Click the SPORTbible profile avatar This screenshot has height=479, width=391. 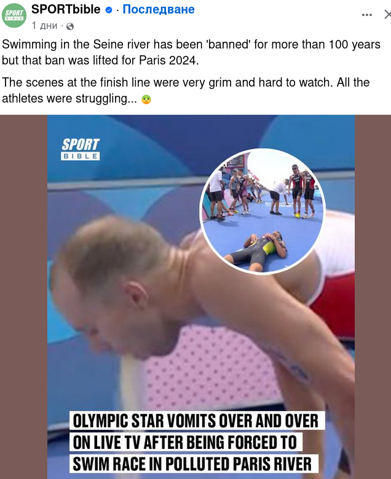[14, 15]
